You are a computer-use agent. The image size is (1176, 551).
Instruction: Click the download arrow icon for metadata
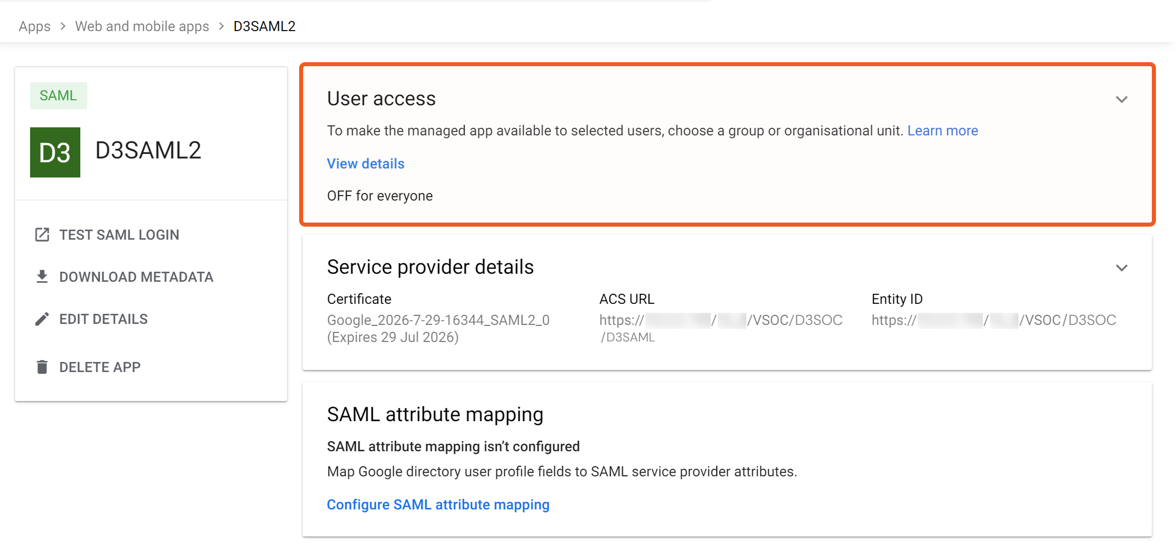[x=42, y=277]
